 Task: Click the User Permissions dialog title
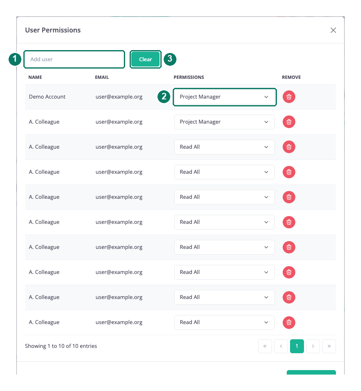53,30
